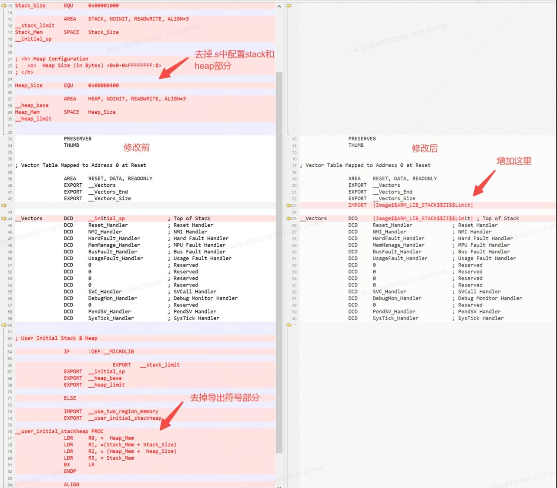Screen dimensions: 557x488
Task: Click the left pane gutter arrow below line 42
Action: pyautogui.click(x=4, y=205)
